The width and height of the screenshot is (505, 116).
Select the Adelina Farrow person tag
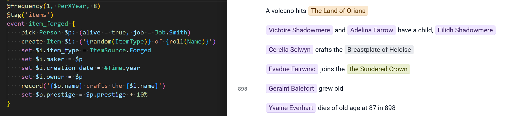pyautogui.click(x=371, y=30)
